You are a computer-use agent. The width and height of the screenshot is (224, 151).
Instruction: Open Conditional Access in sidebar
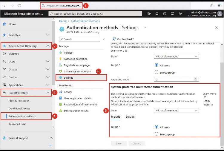tap(19, 108)
